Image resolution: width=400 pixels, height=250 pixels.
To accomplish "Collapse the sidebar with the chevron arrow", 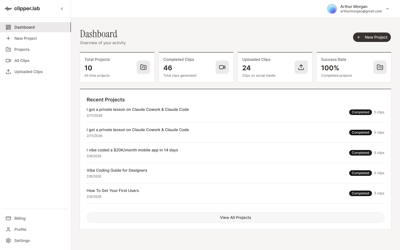I will 62,9.
